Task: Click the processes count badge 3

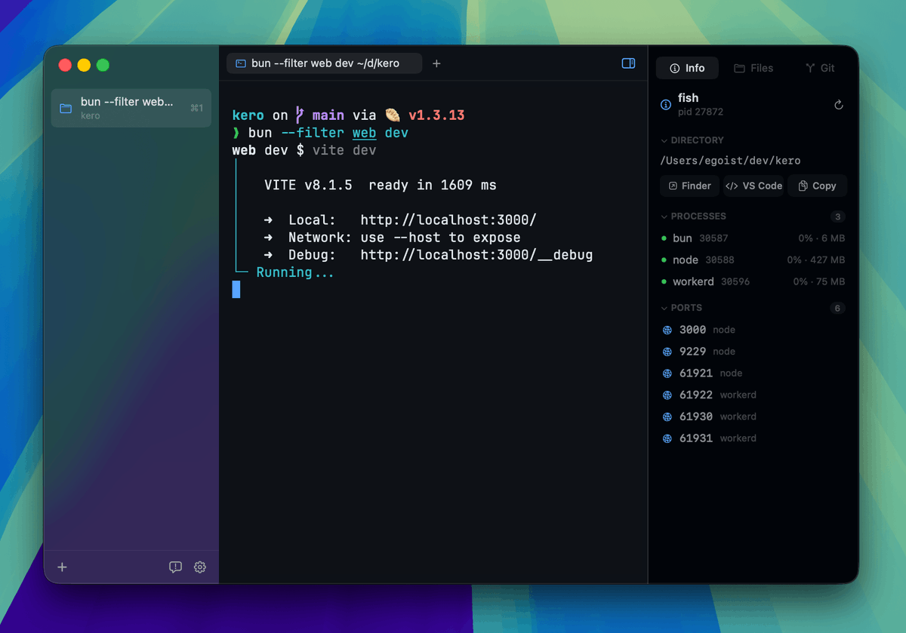Action: 837,217
